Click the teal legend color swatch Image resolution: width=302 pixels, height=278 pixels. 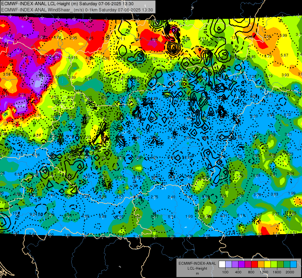(x=287, y=264)
